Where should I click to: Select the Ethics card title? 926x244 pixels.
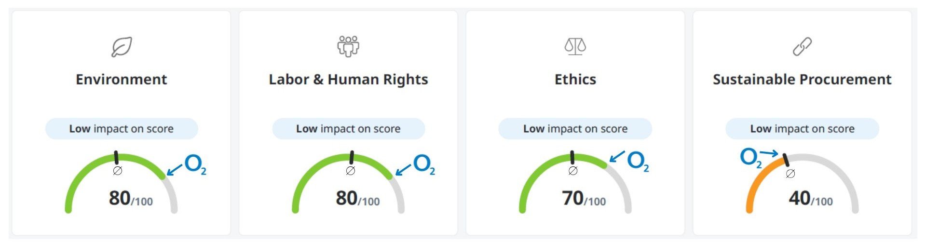tap(575, 79)
